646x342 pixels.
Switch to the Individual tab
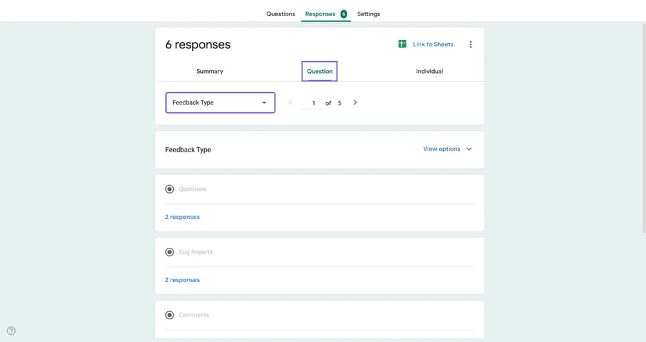pyautogui.click(x=430, y=71)
